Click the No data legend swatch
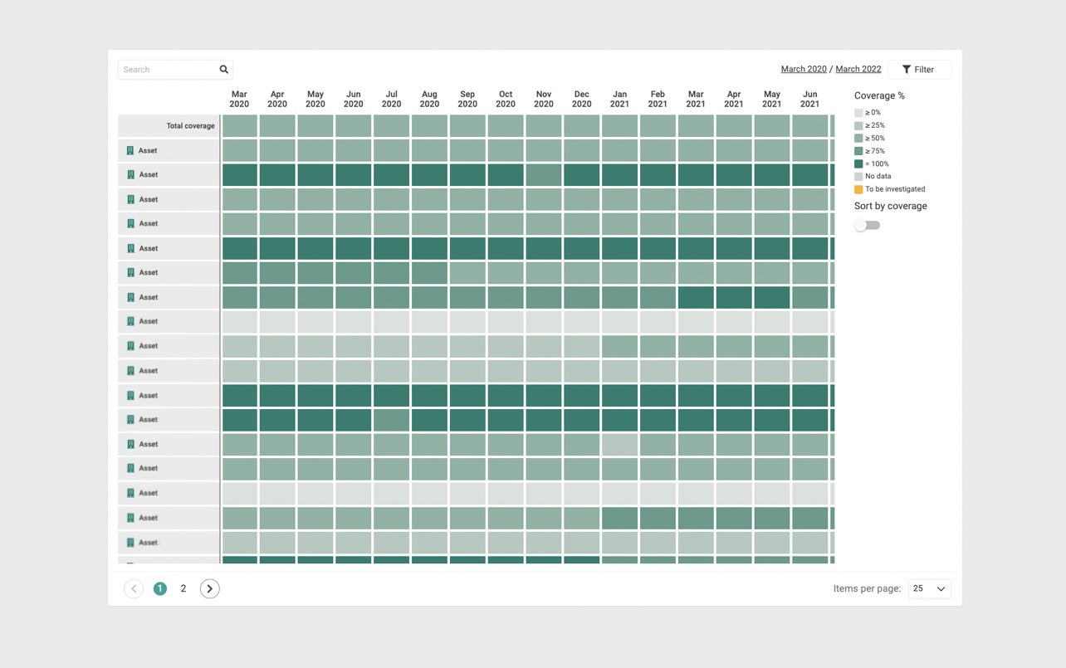 [858, 177]
